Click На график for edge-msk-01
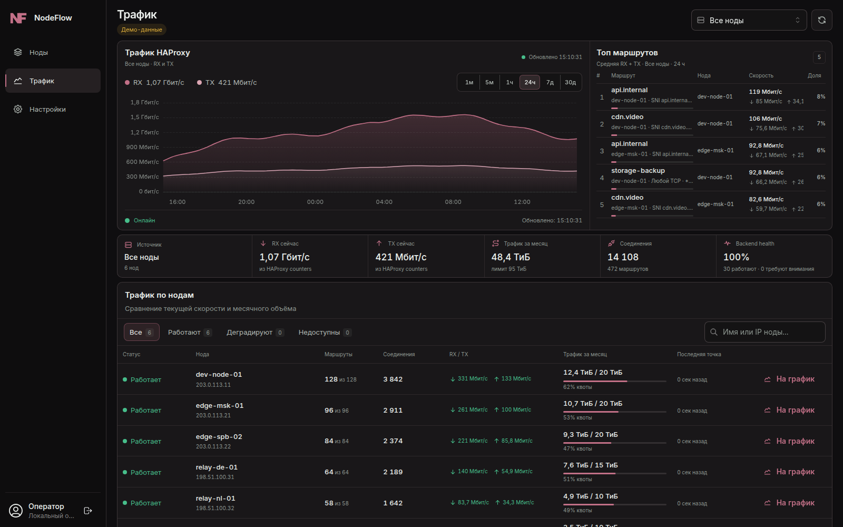The width and height of the screenshot is (843, 527). click(x=789, y=410)
